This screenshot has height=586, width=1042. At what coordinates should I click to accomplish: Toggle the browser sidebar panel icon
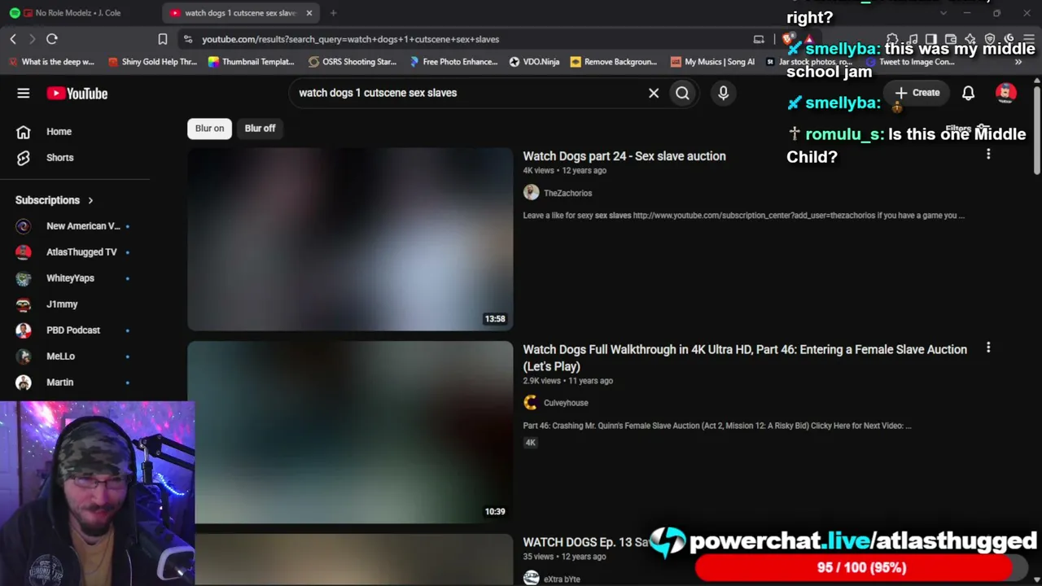[x=931, y=39]
